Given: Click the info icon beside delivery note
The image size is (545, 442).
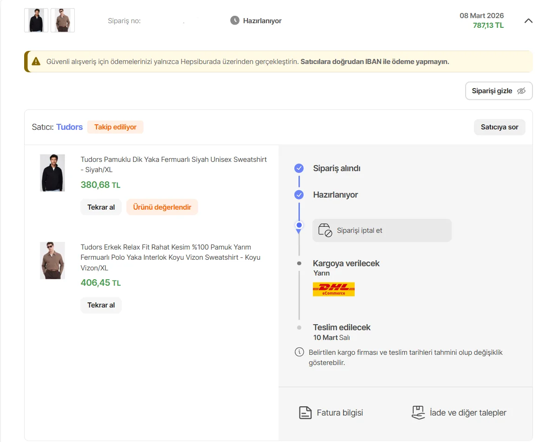Looking at the screenshot, I should [299, 352].
